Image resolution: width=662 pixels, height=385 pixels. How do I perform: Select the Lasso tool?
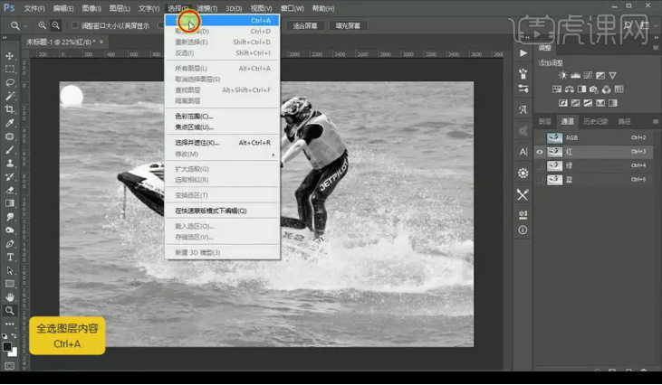click(x=10, y=82)
